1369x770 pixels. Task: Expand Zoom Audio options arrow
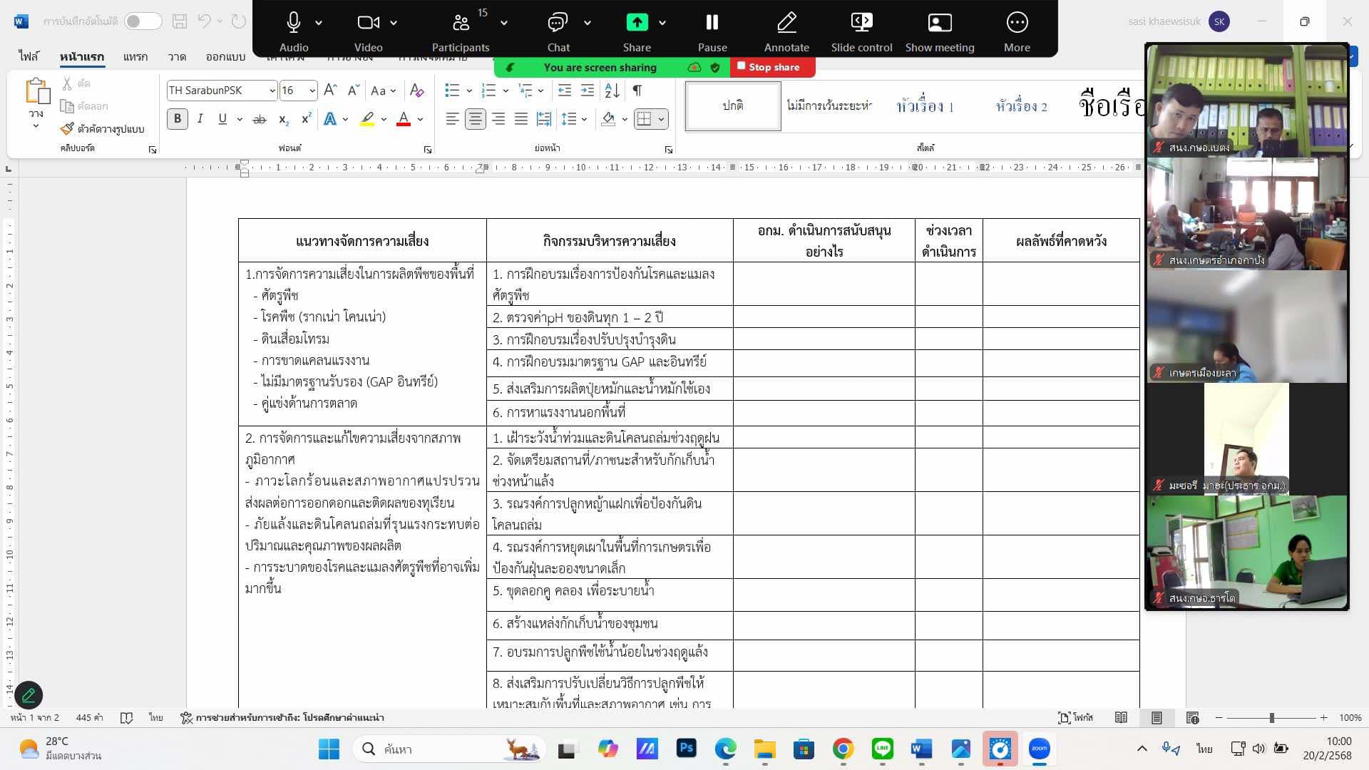[x=319, y=23]
